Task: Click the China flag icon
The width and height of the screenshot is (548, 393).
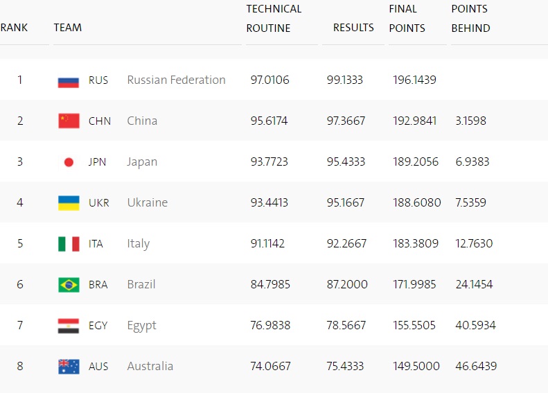Action: click(x=69, y=121)
